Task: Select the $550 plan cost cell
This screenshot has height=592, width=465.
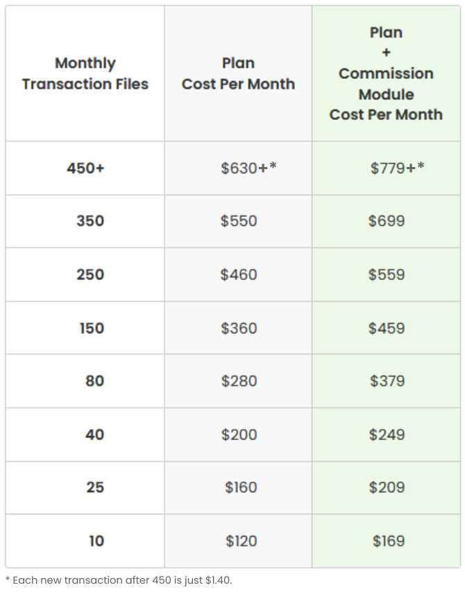Action: coord(239,221)
